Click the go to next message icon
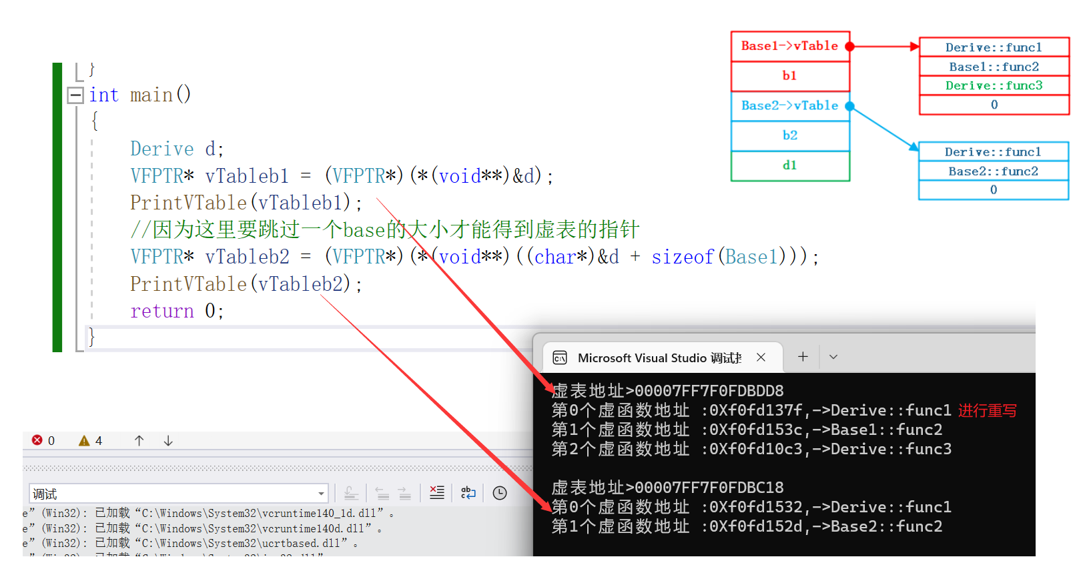1085x575 pixels. point(404,493)
